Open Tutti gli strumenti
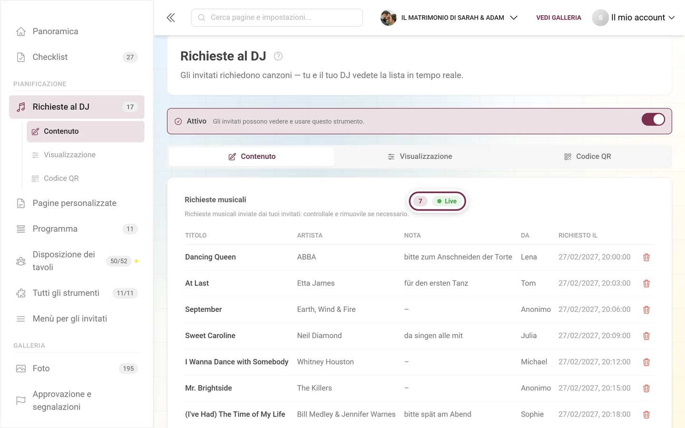The width and height of the screenshot is (685, 428). pos(77,293)
